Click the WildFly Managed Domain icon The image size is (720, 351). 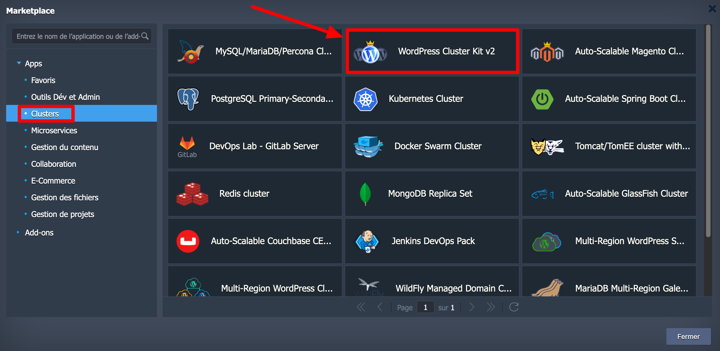coord(368,287)
